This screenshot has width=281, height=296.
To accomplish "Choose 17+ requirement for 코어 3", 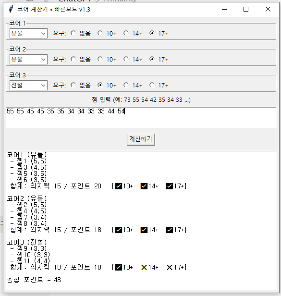I will (159, 86).
